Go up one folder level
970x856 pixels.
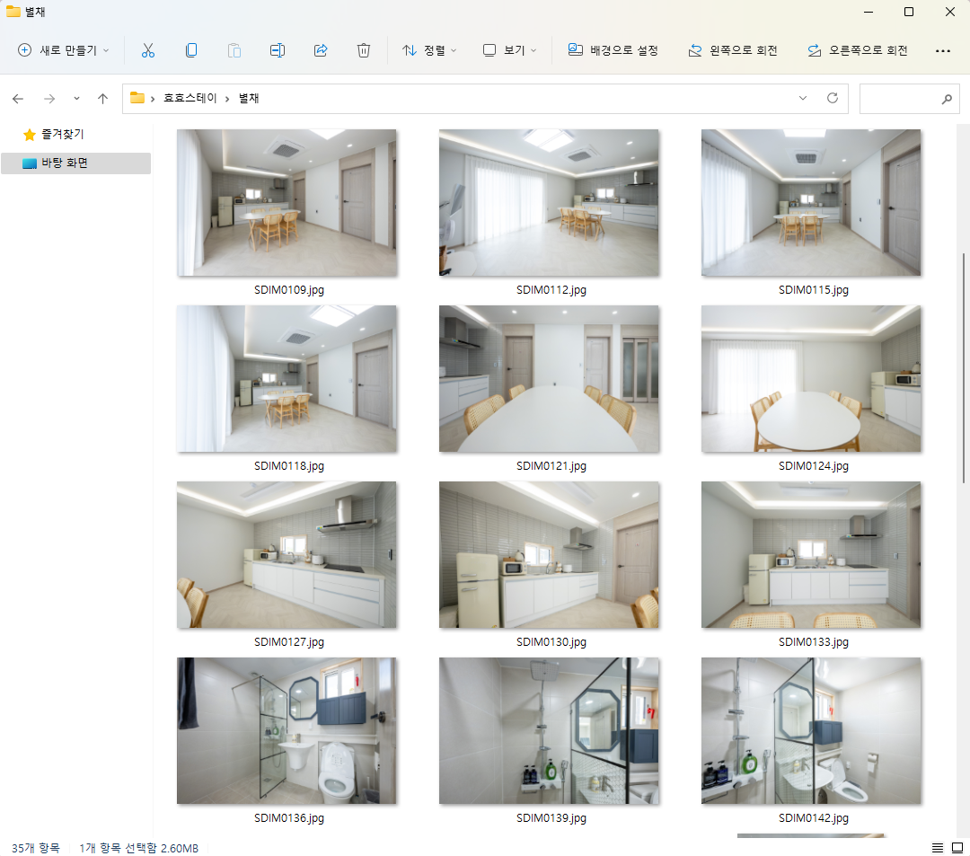point(102,98)
